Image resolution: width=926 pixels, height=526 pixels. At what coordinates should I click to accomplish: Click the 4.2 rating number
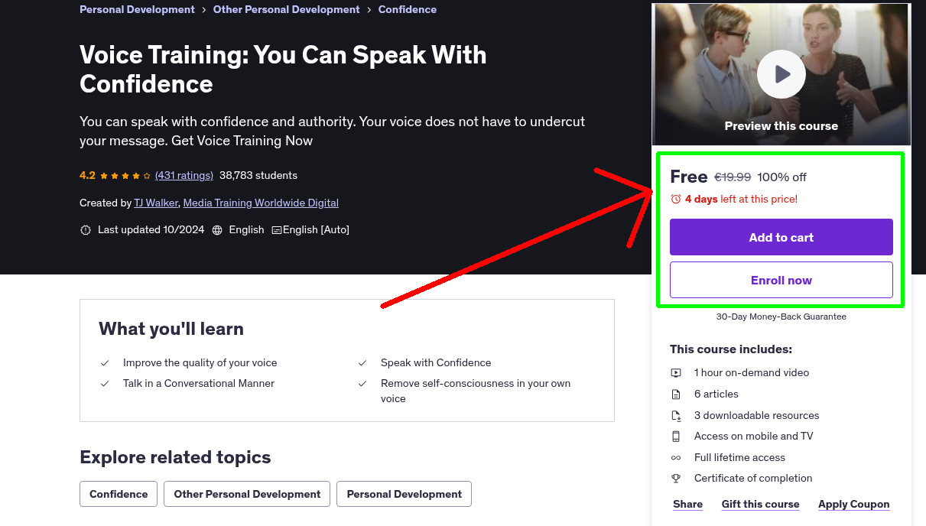click(87, 176)
